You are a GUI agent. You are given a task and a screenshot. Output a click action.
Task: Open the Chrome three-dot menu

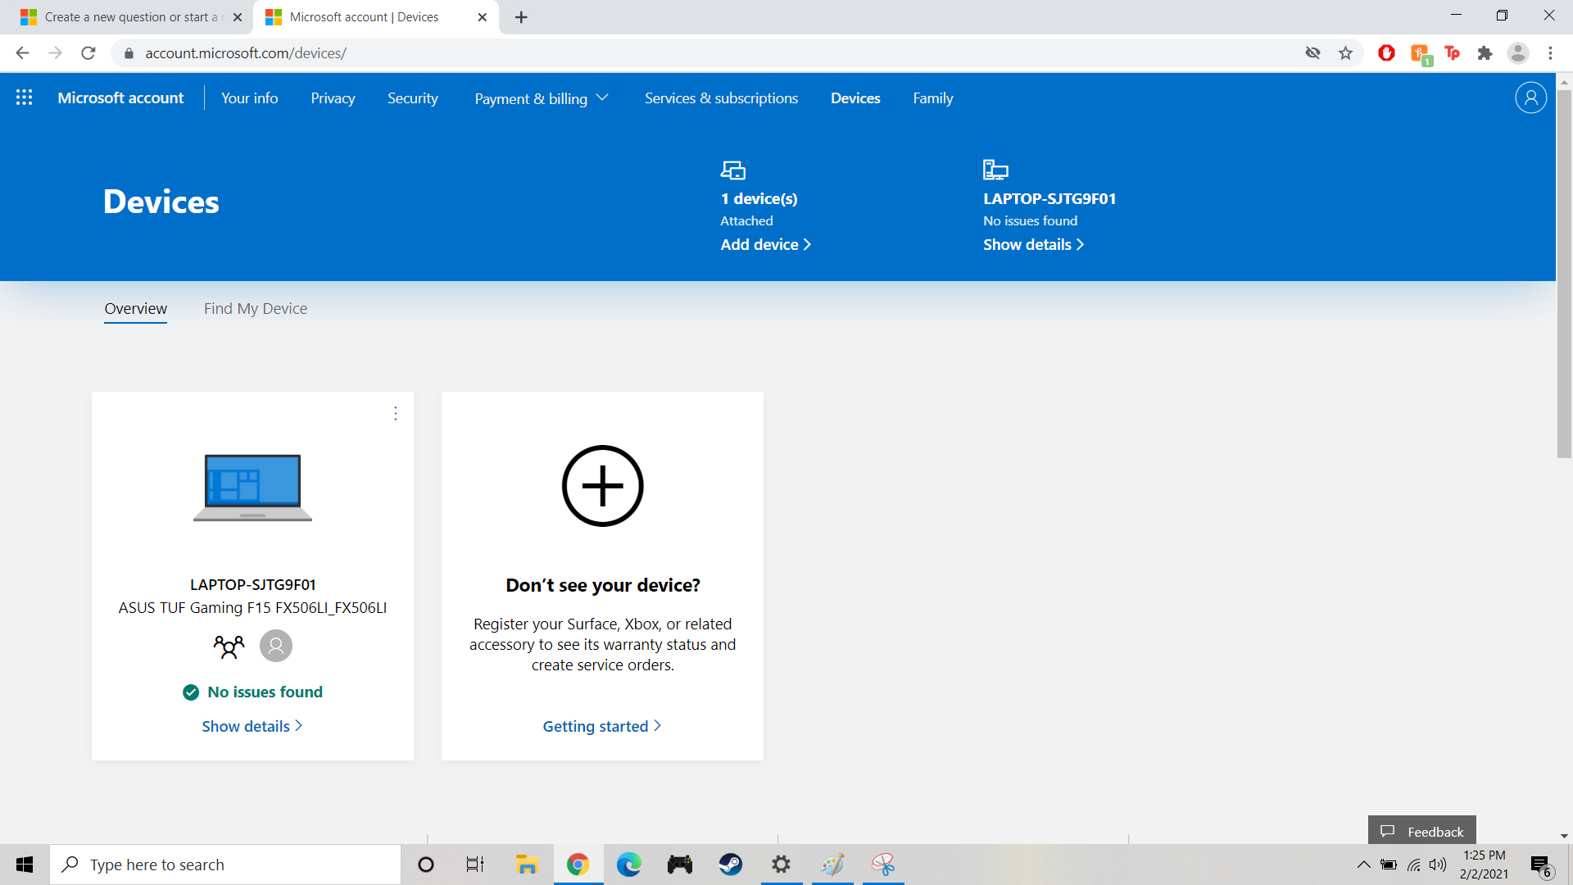click(1550, 53)
